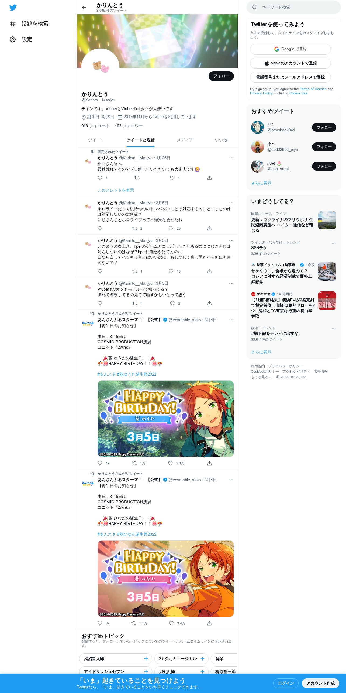Open 設定 settings page

click(x=21, y=39)
